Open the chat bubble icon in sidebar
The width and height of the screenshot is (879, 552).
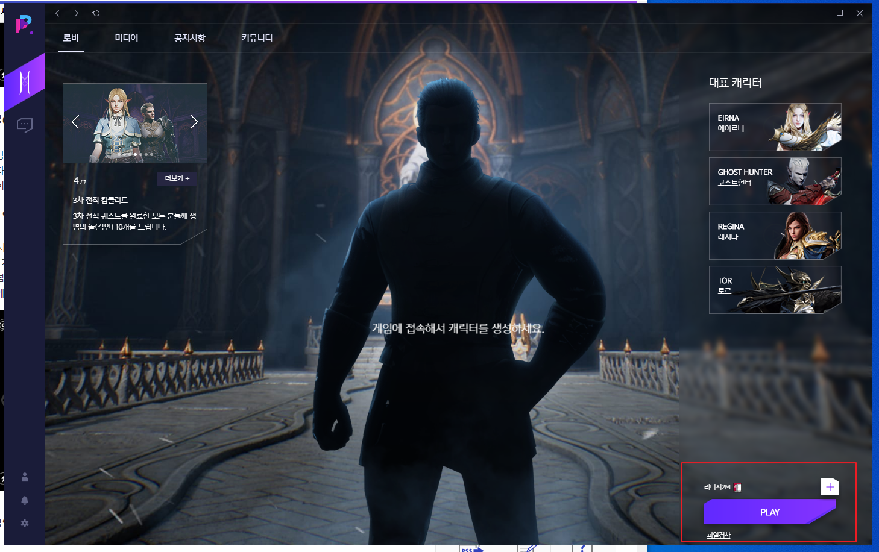25,125
